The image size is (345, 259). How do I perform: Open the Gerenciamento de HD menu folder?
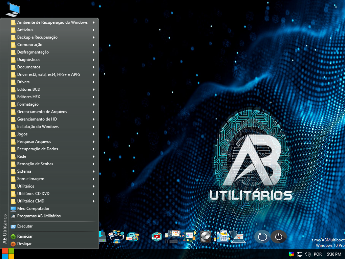point(37,119)
